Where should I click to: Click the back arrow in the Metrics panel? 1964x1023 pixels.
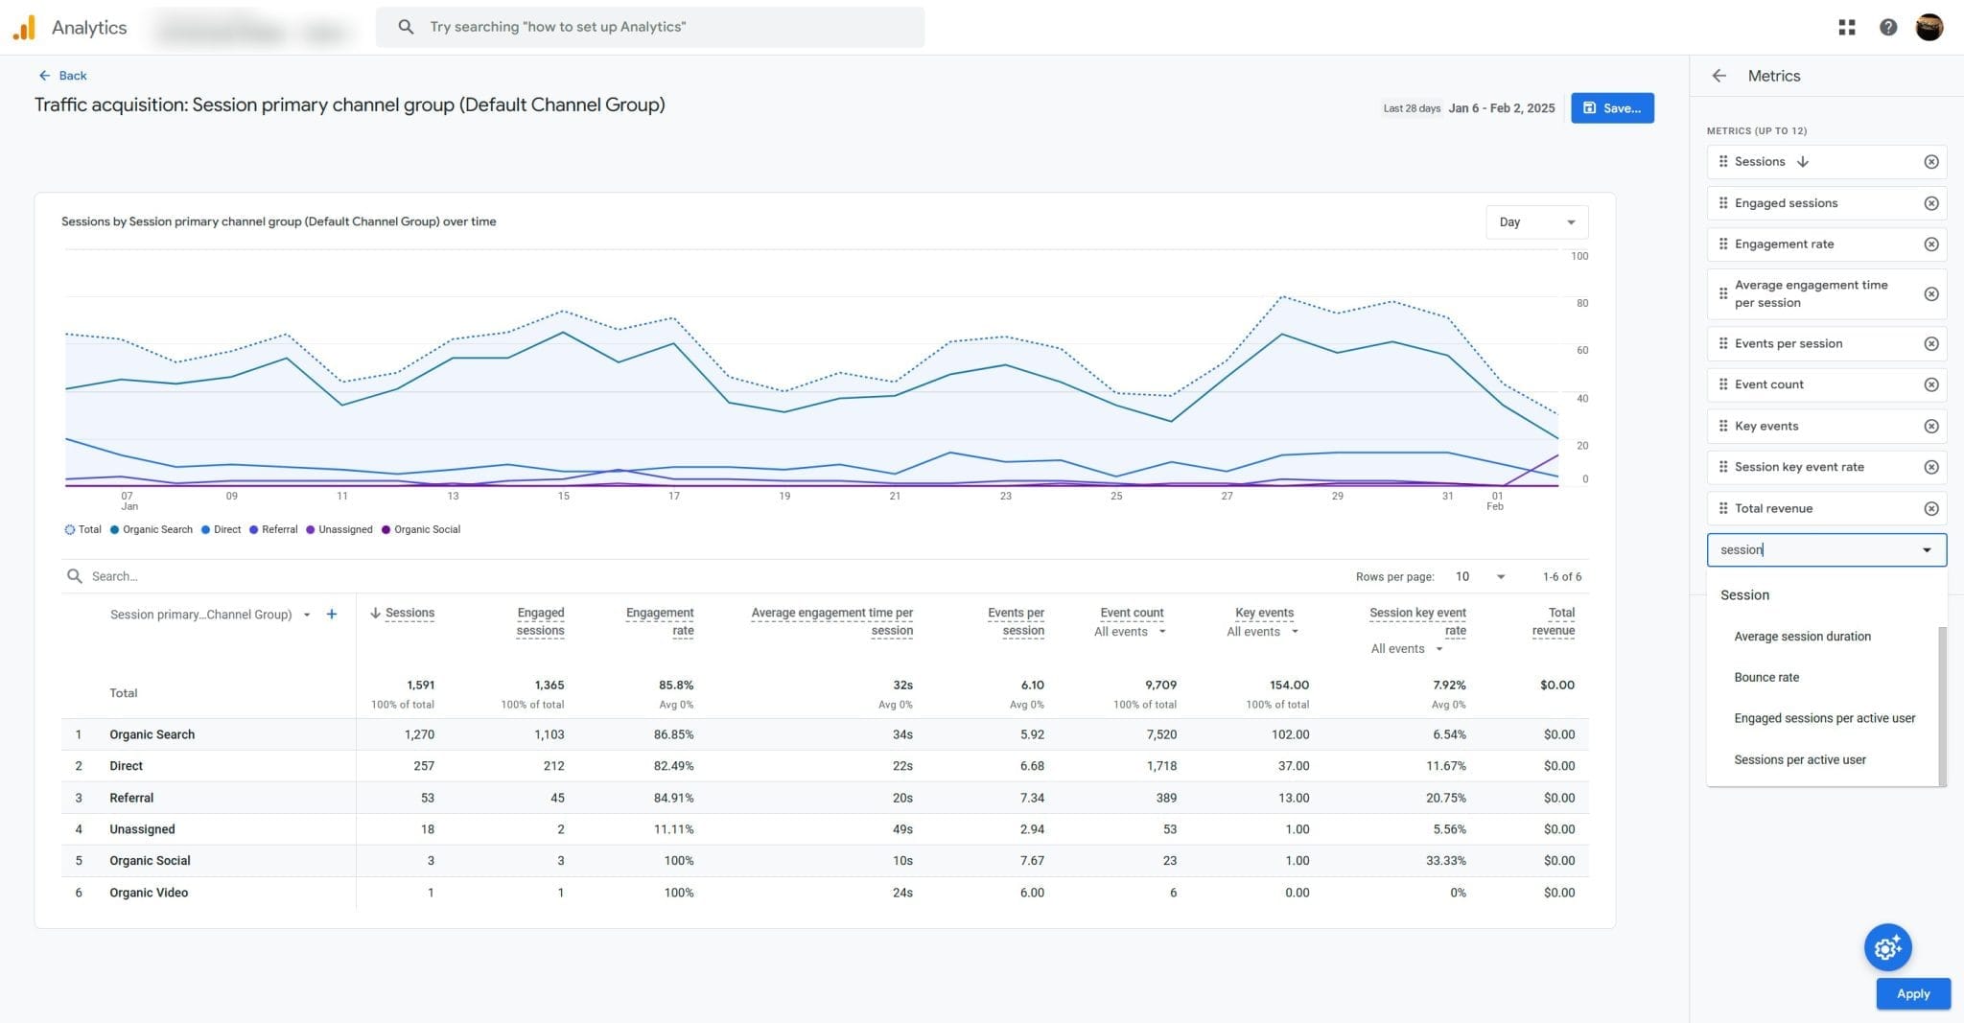coord(1718,76)
